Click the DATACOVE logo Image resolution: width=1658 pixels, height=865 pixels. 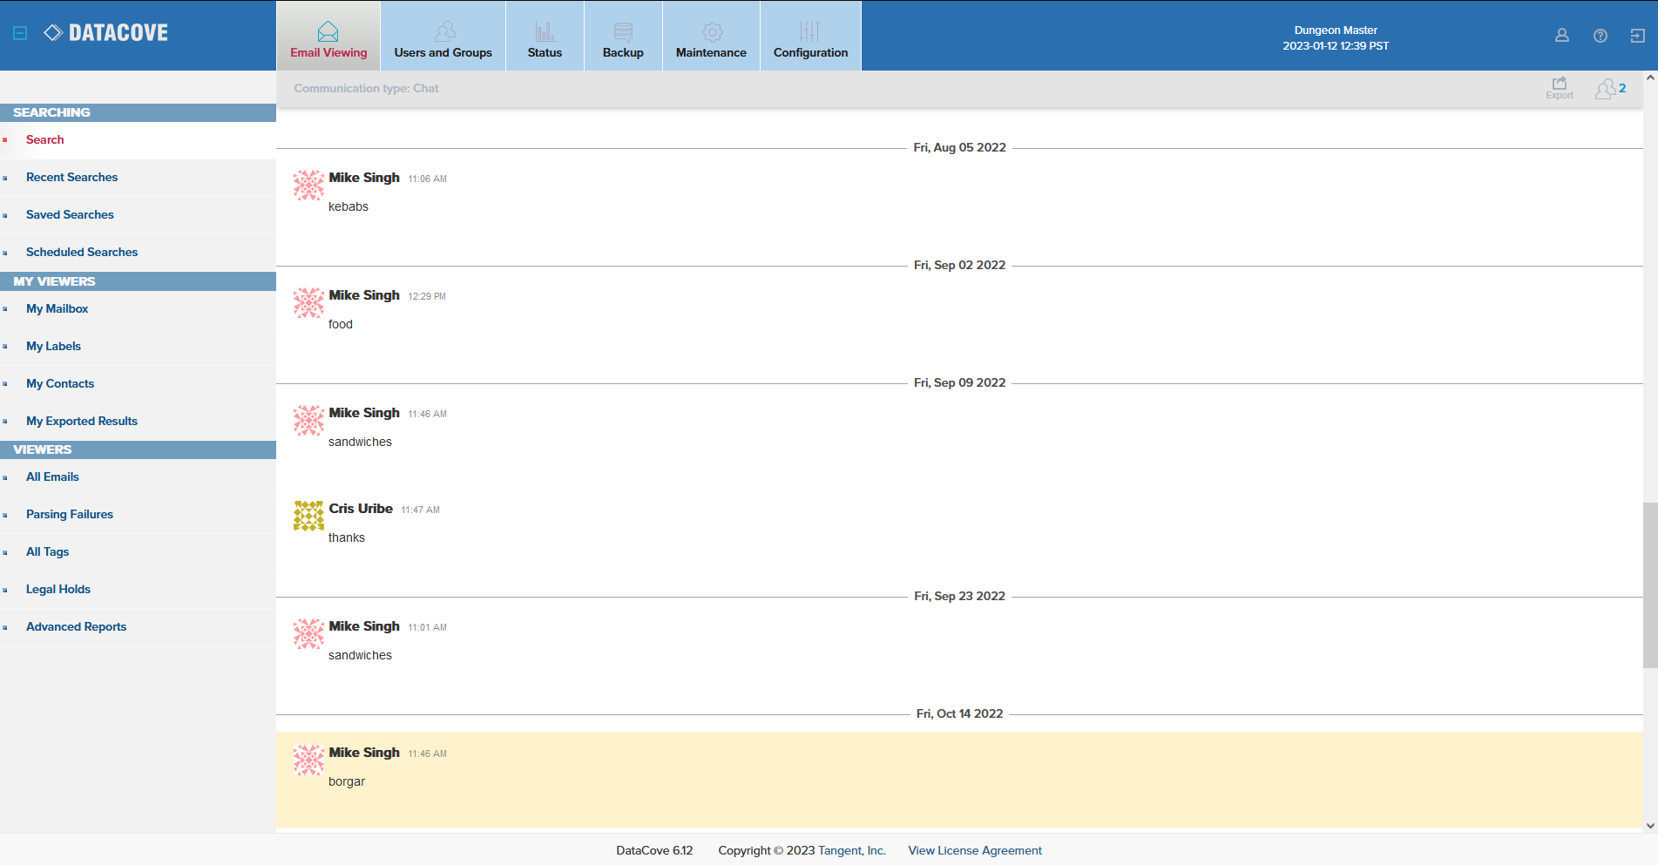point(106,33)
